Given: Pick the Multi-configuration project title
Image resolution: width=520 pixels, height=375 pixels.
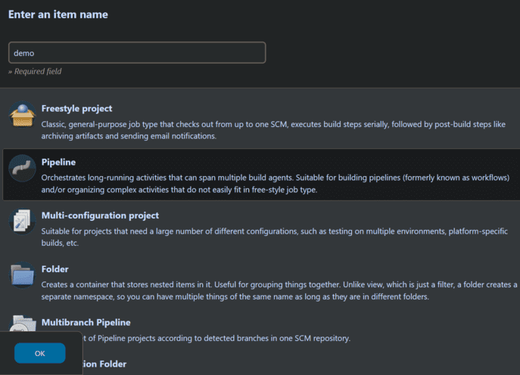Looking at the screenshot, I should point(100,215).
